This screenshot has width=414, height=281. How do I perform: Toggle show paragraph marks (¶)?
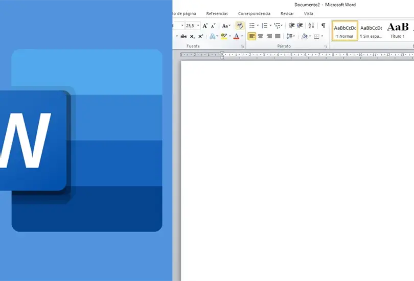[323, 26]
